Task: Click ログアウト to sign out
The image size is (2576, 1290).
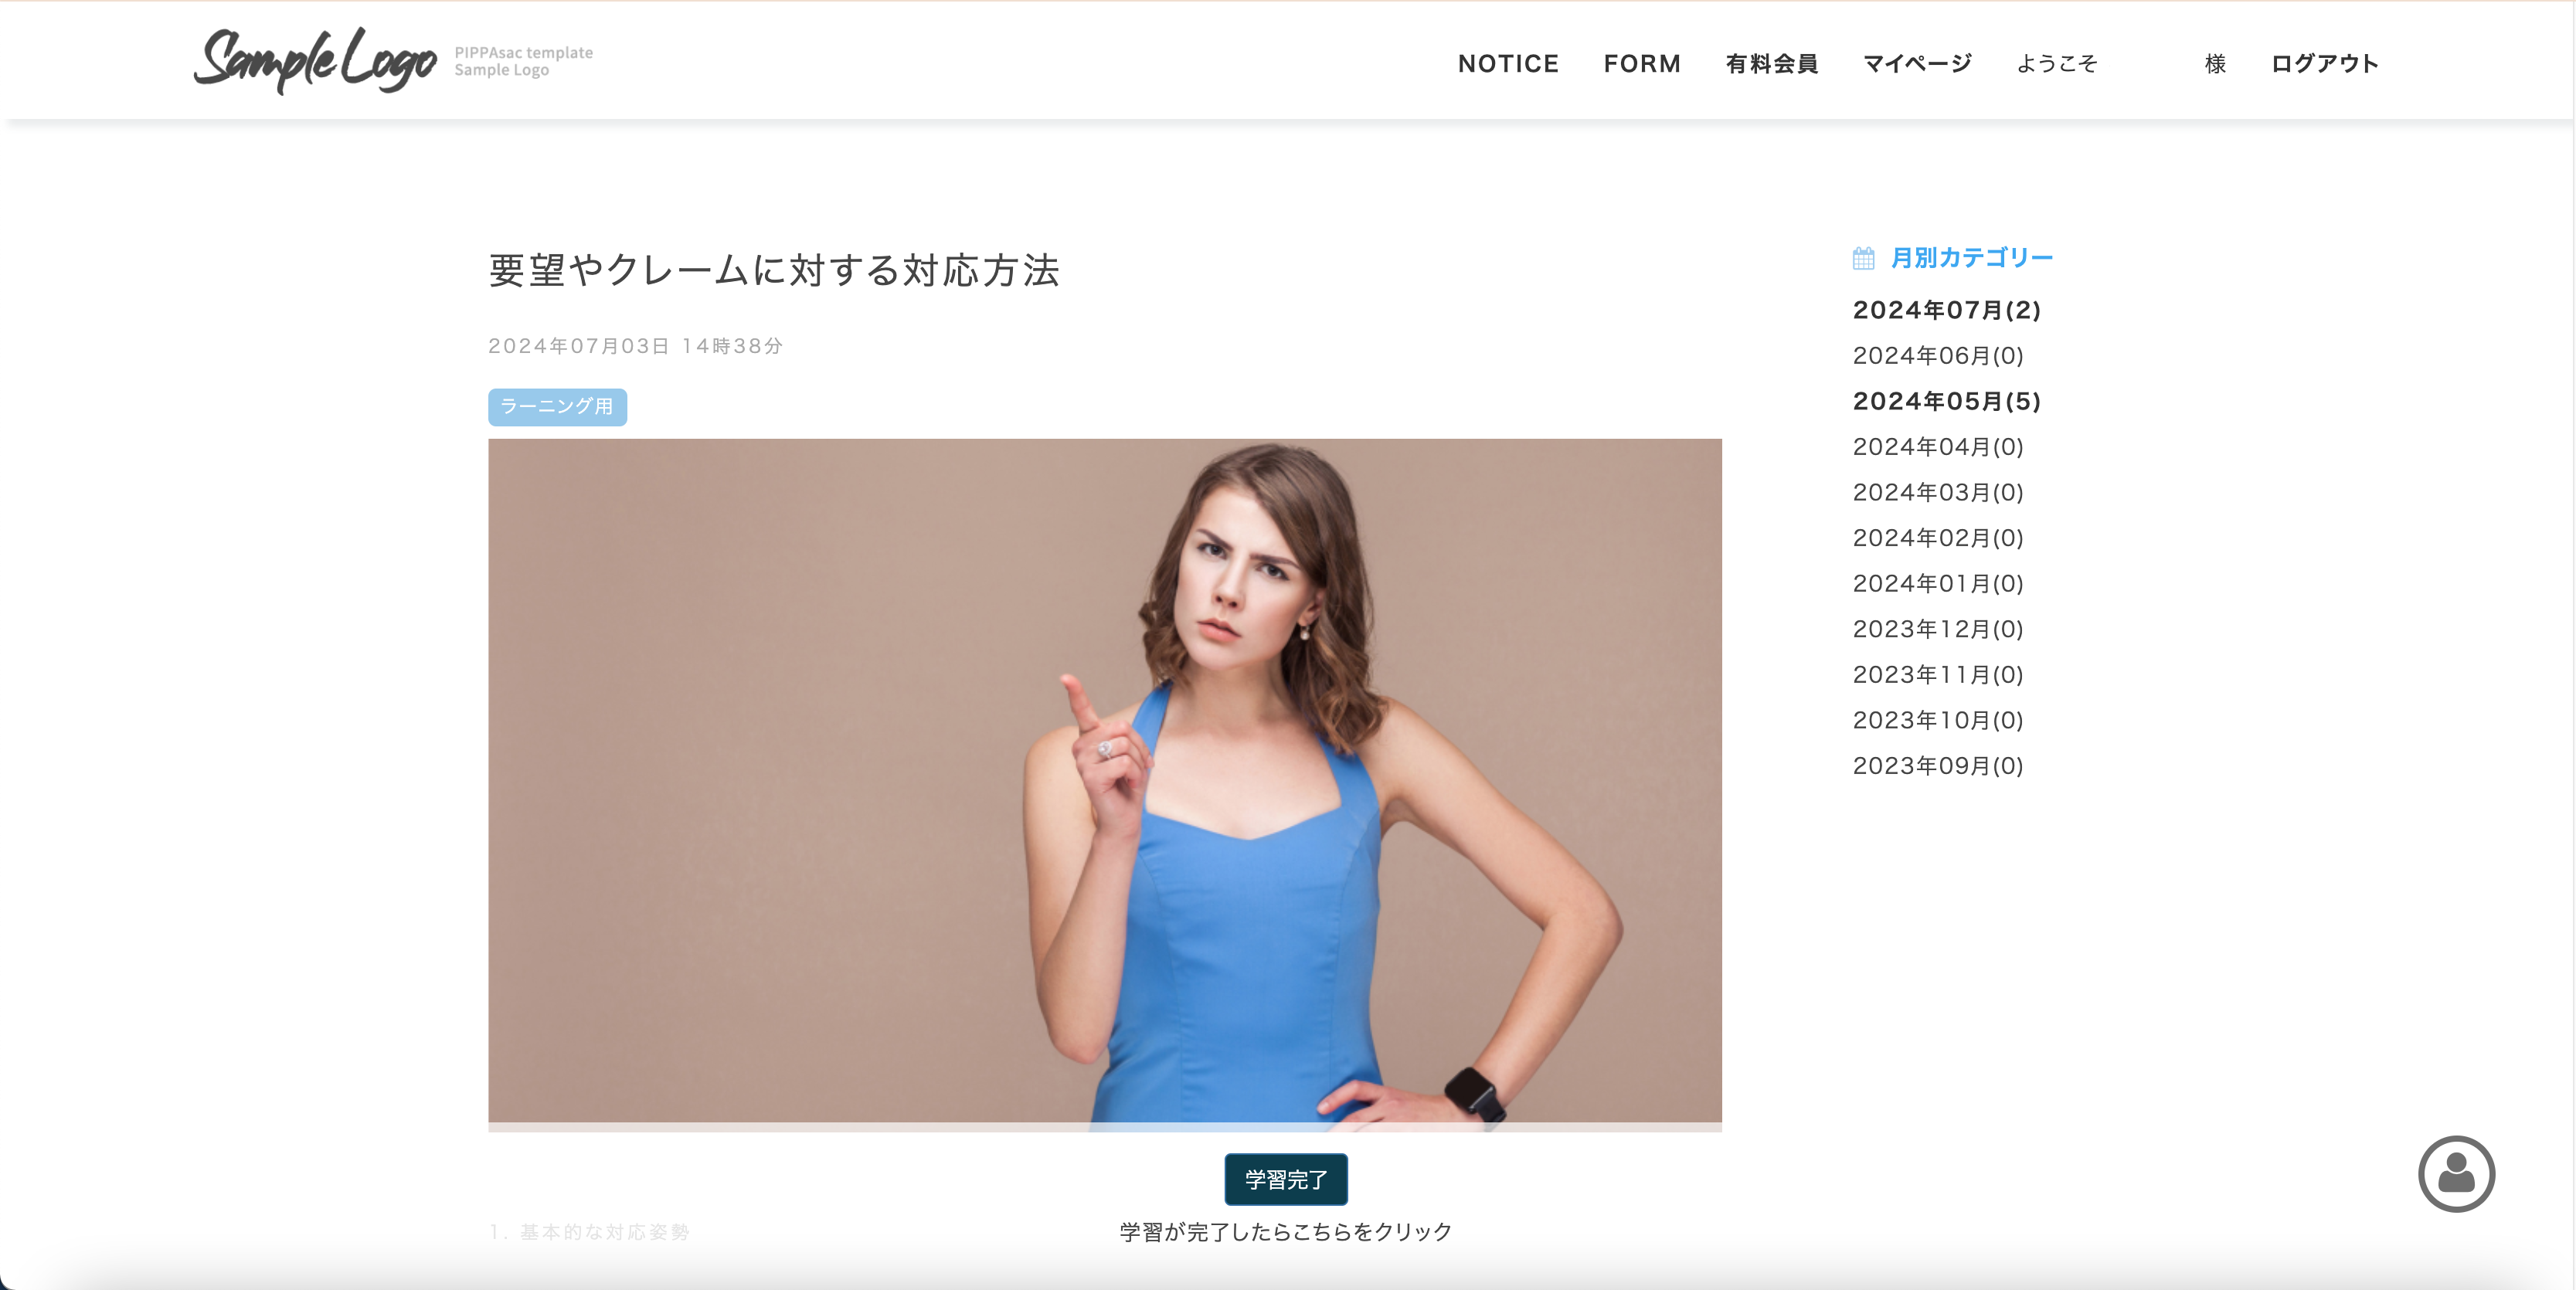Action: (x=2324, y=63)
